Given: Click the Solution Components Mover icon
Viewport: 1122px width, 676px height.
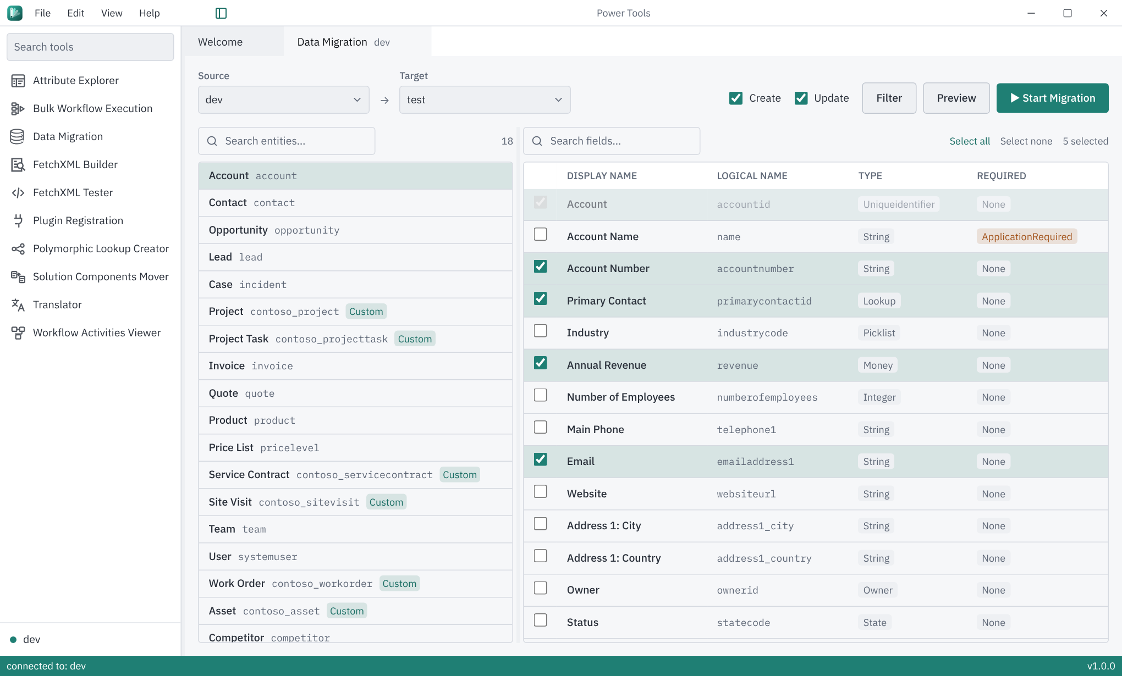Looking at the screenshot, I should [x=18, y=277].
